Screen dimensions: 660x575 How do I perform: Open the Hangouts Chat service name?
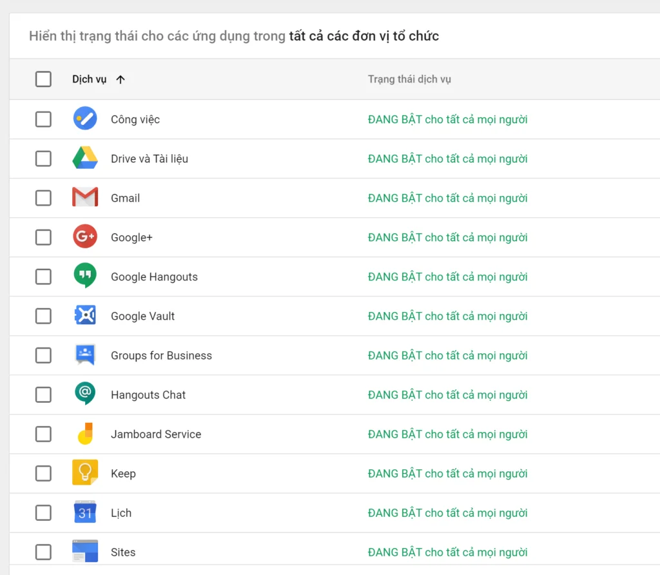coord(148,395)
